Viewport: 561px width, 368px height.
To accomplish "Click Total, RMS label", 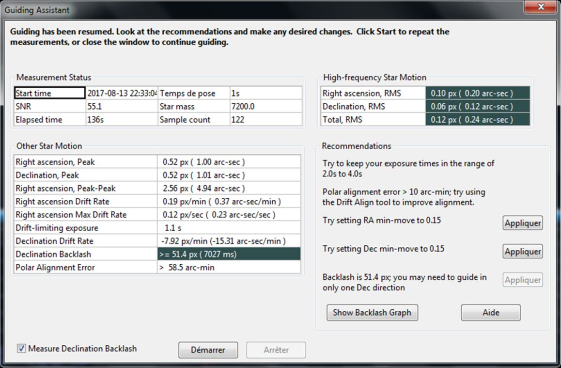I will [x=373, y=120].
